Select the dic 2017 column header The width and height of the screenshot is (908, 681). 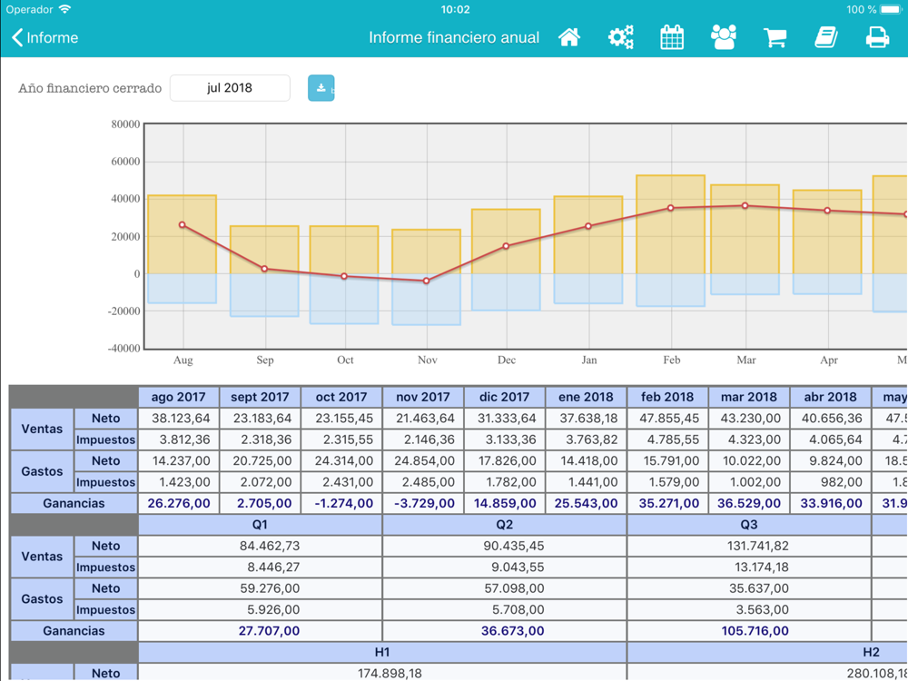click(x=505, y=398)
